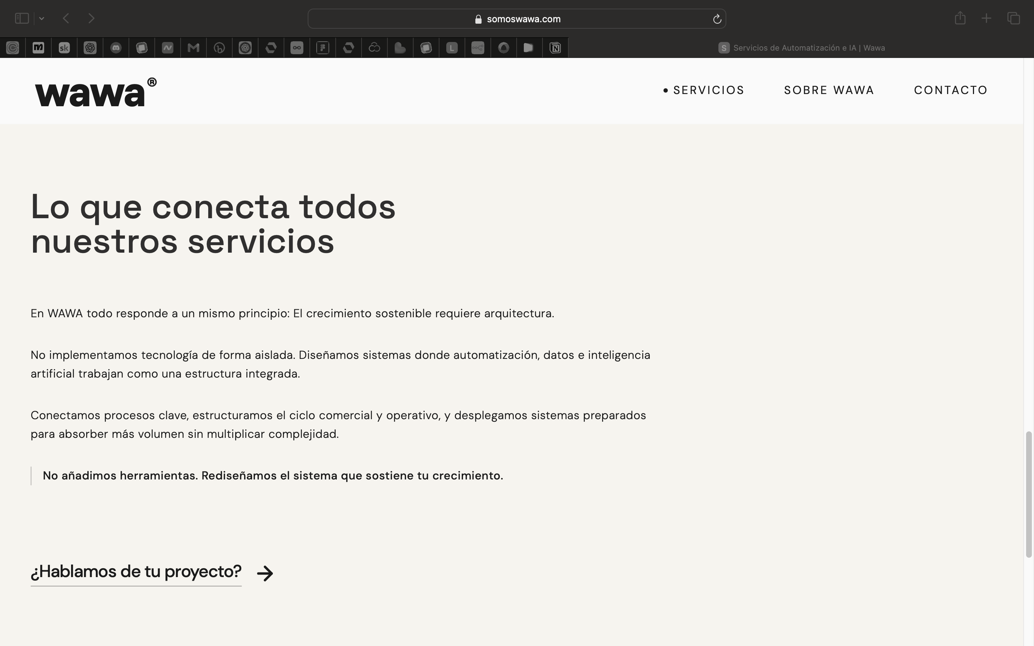Open the pinned tab with the heart icon
The width and height of the screenshot is (1034, 646).
pos(400,48)
